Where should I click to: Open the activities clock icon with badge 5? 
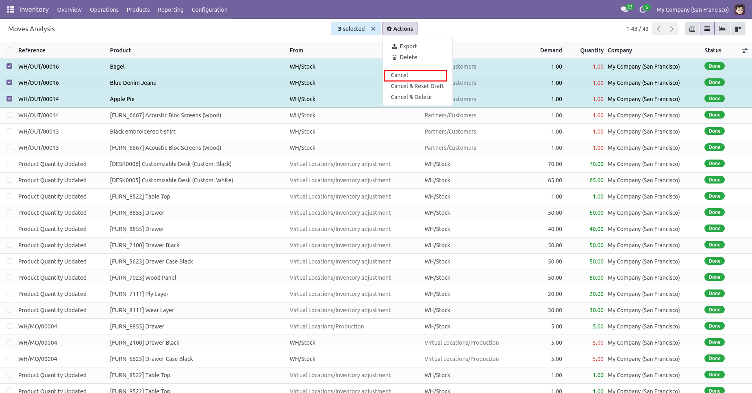[643, 9]
